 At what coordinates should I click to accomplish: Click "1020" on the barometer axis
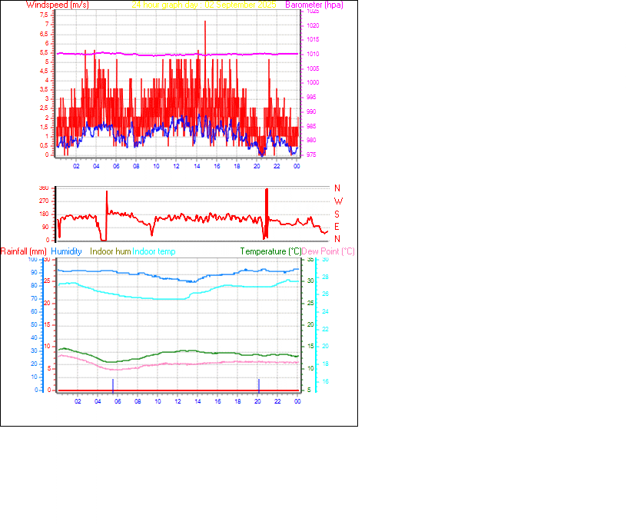point(313,25)
